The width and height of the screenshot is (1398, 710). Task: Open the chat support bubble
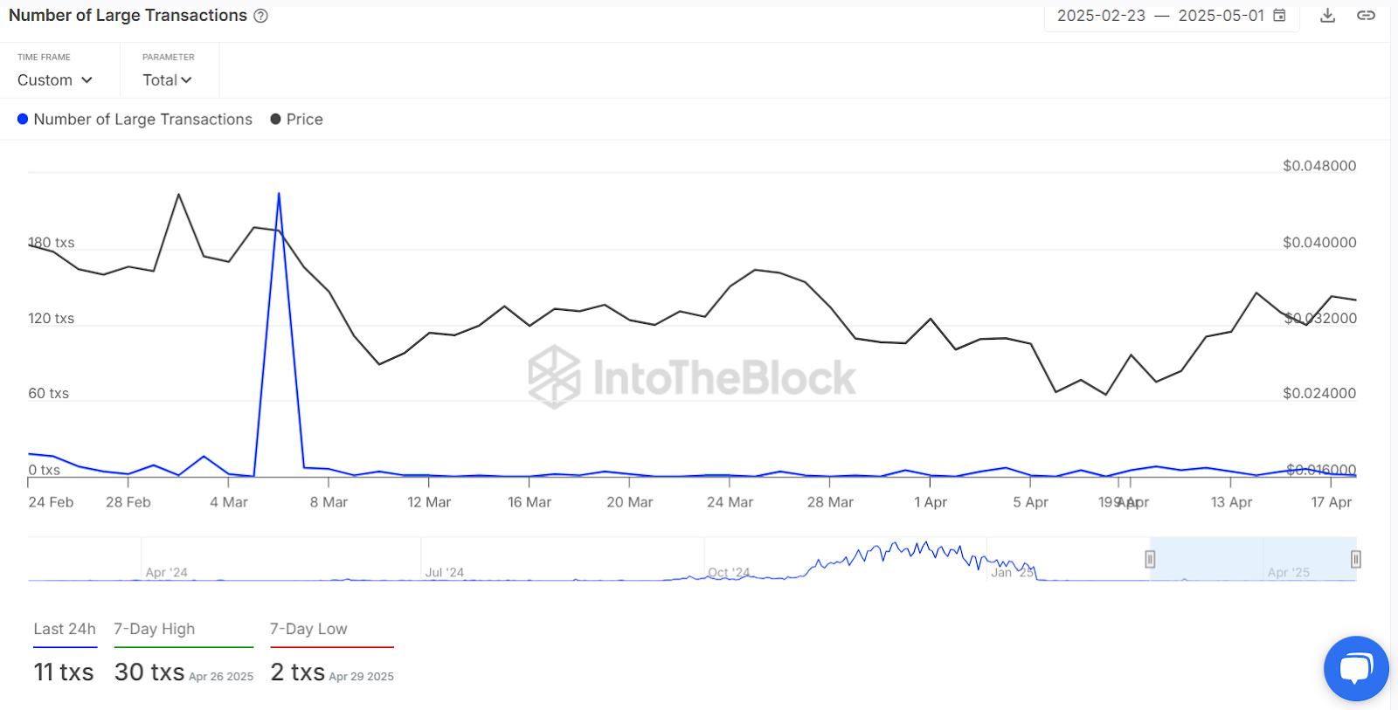coord(1355,668)
